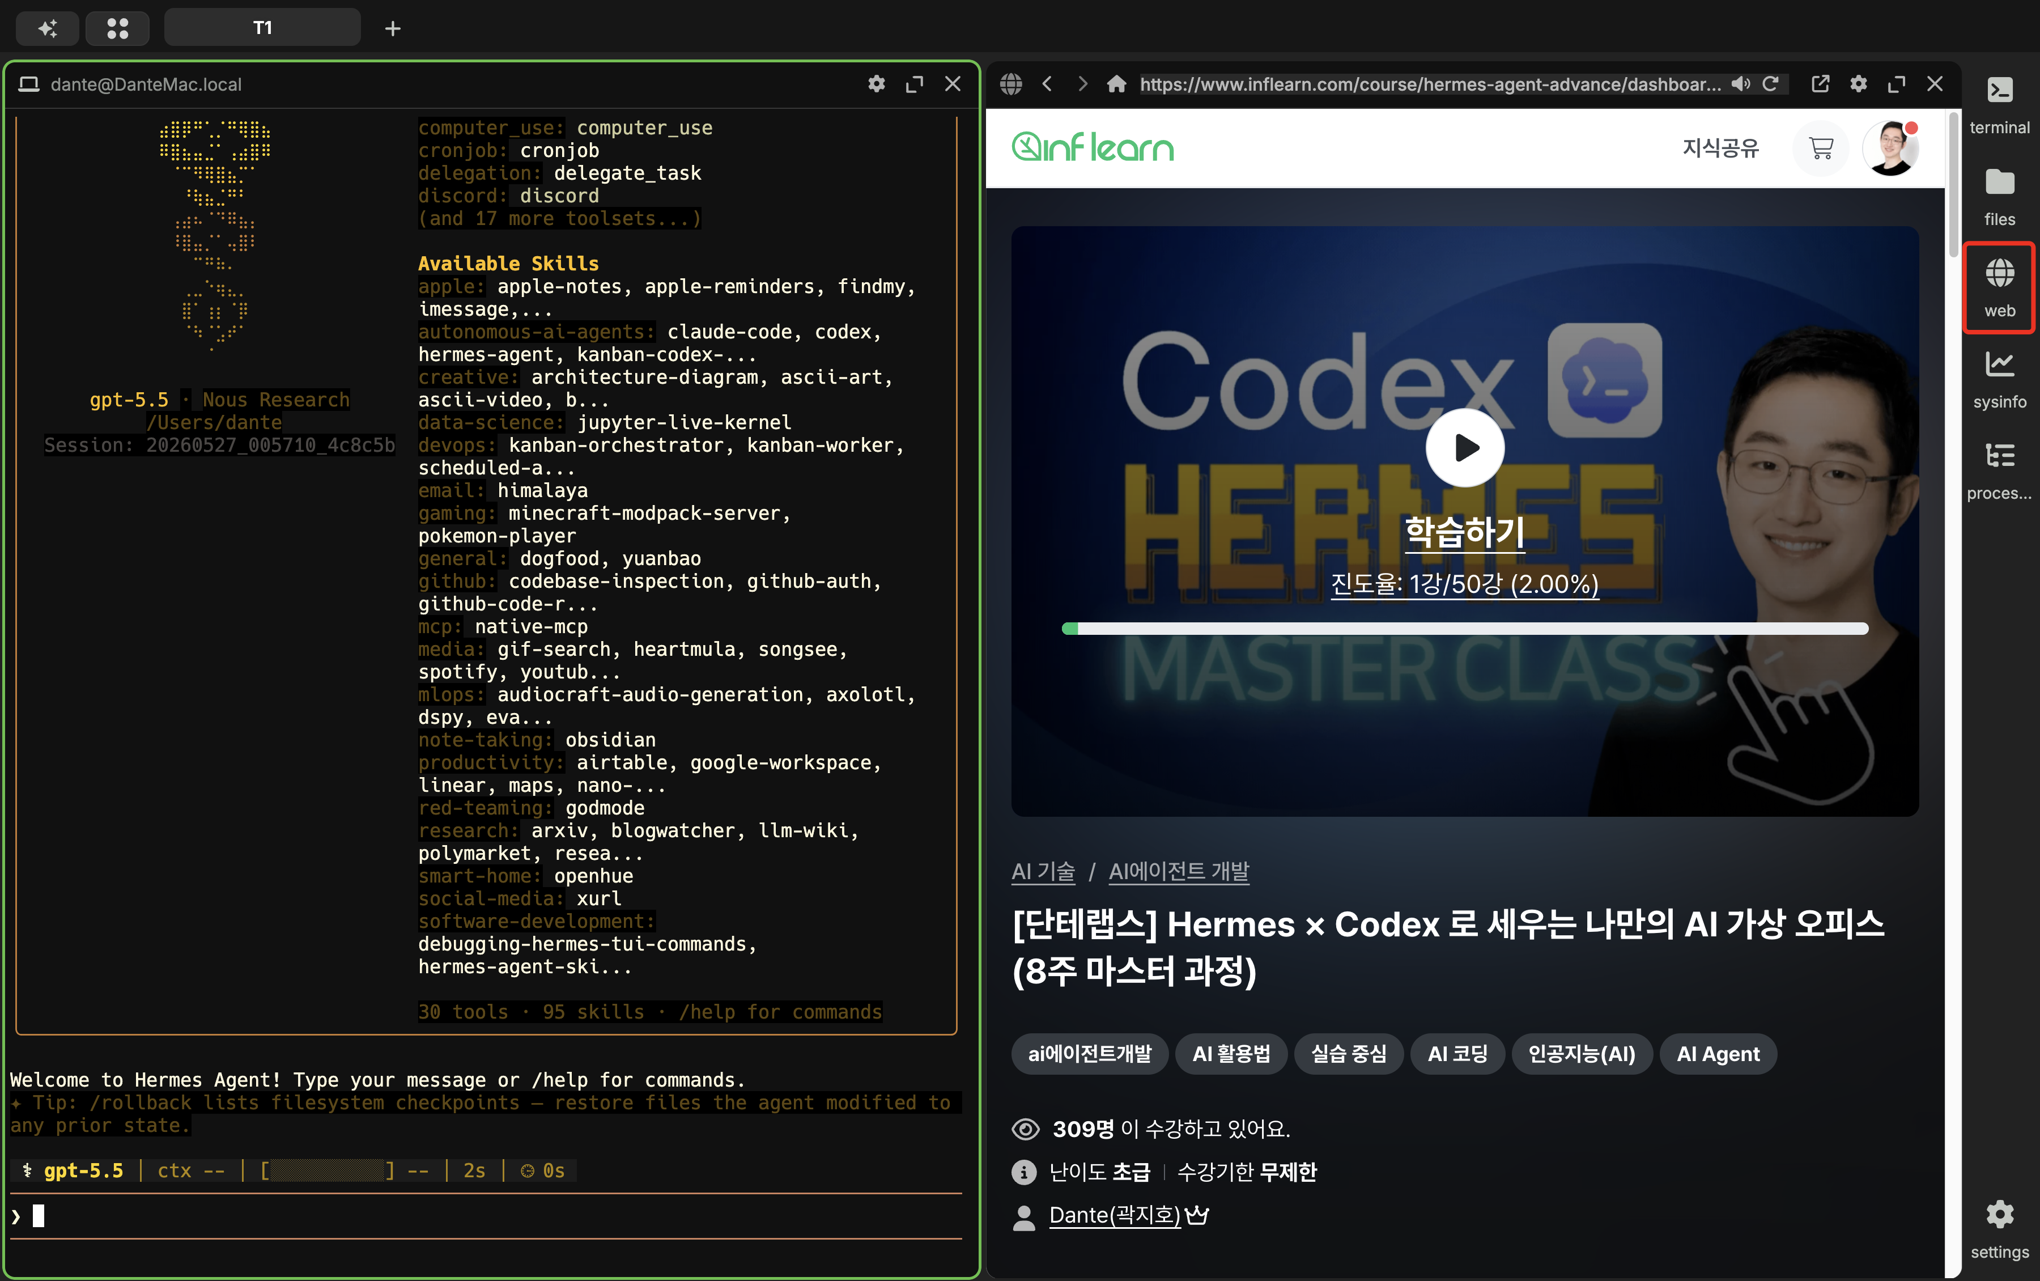Select the AI Agent tag
Viewport: 2040px width, 1281px height.
tap(1718, 1054)
